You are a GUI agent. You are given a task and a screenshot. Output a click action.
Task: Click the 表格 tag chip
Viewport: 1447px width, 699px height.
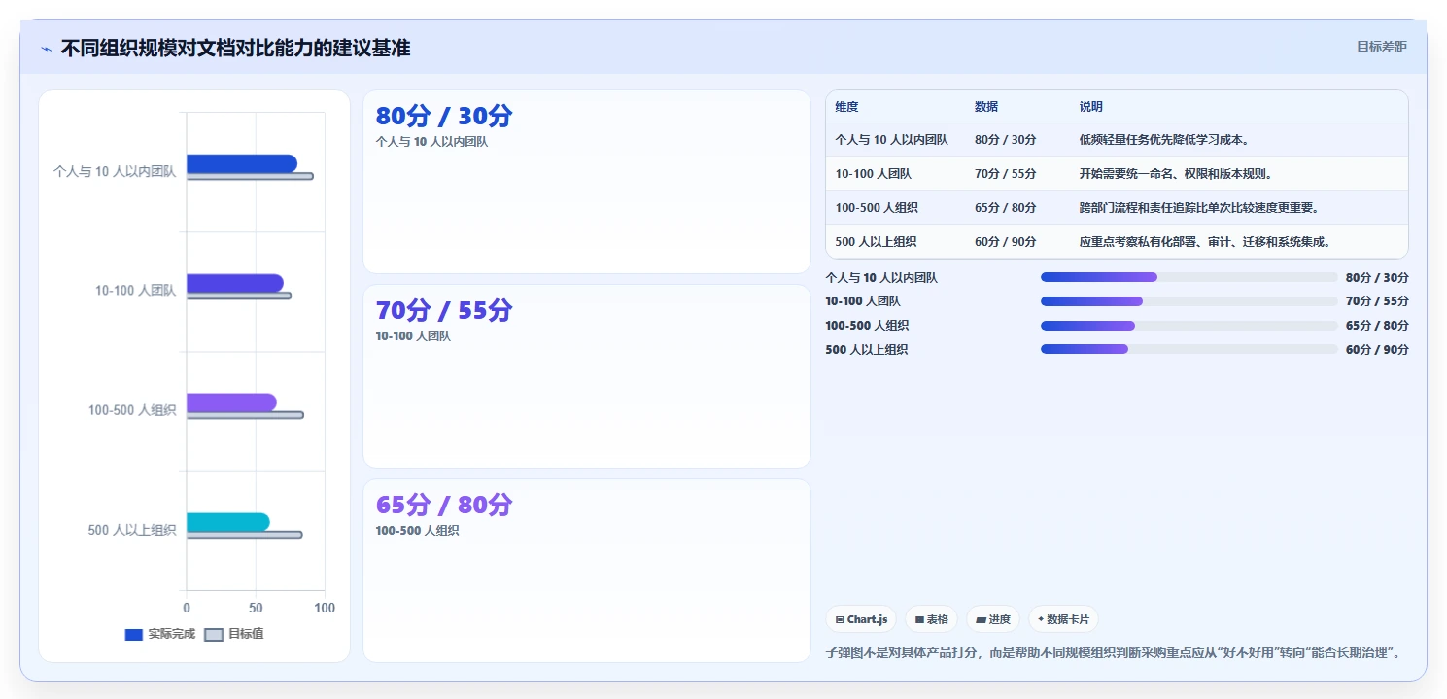click(x=931, y=619)
